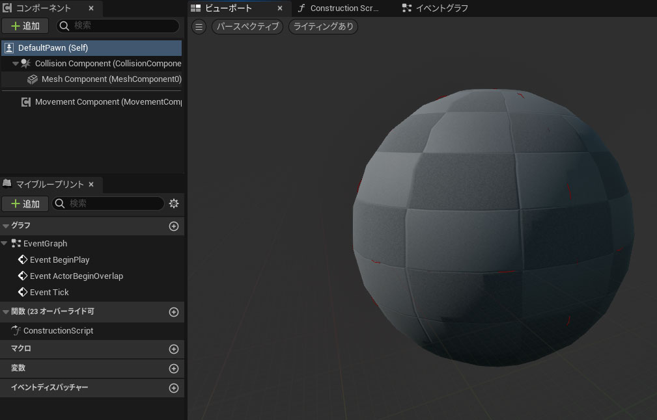Add new graph with plus icon
The width and height of the screenshot is (657, 420).
[x=174, y=226]
